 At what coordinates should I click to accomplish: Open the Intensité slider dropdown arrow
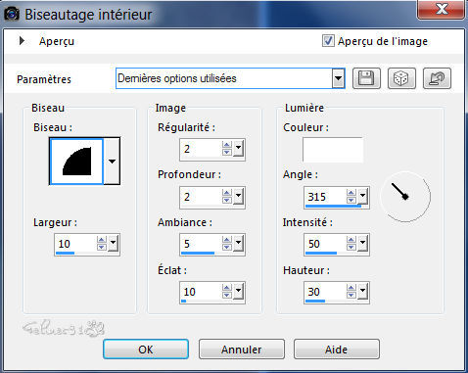click(x=363, y=244)
